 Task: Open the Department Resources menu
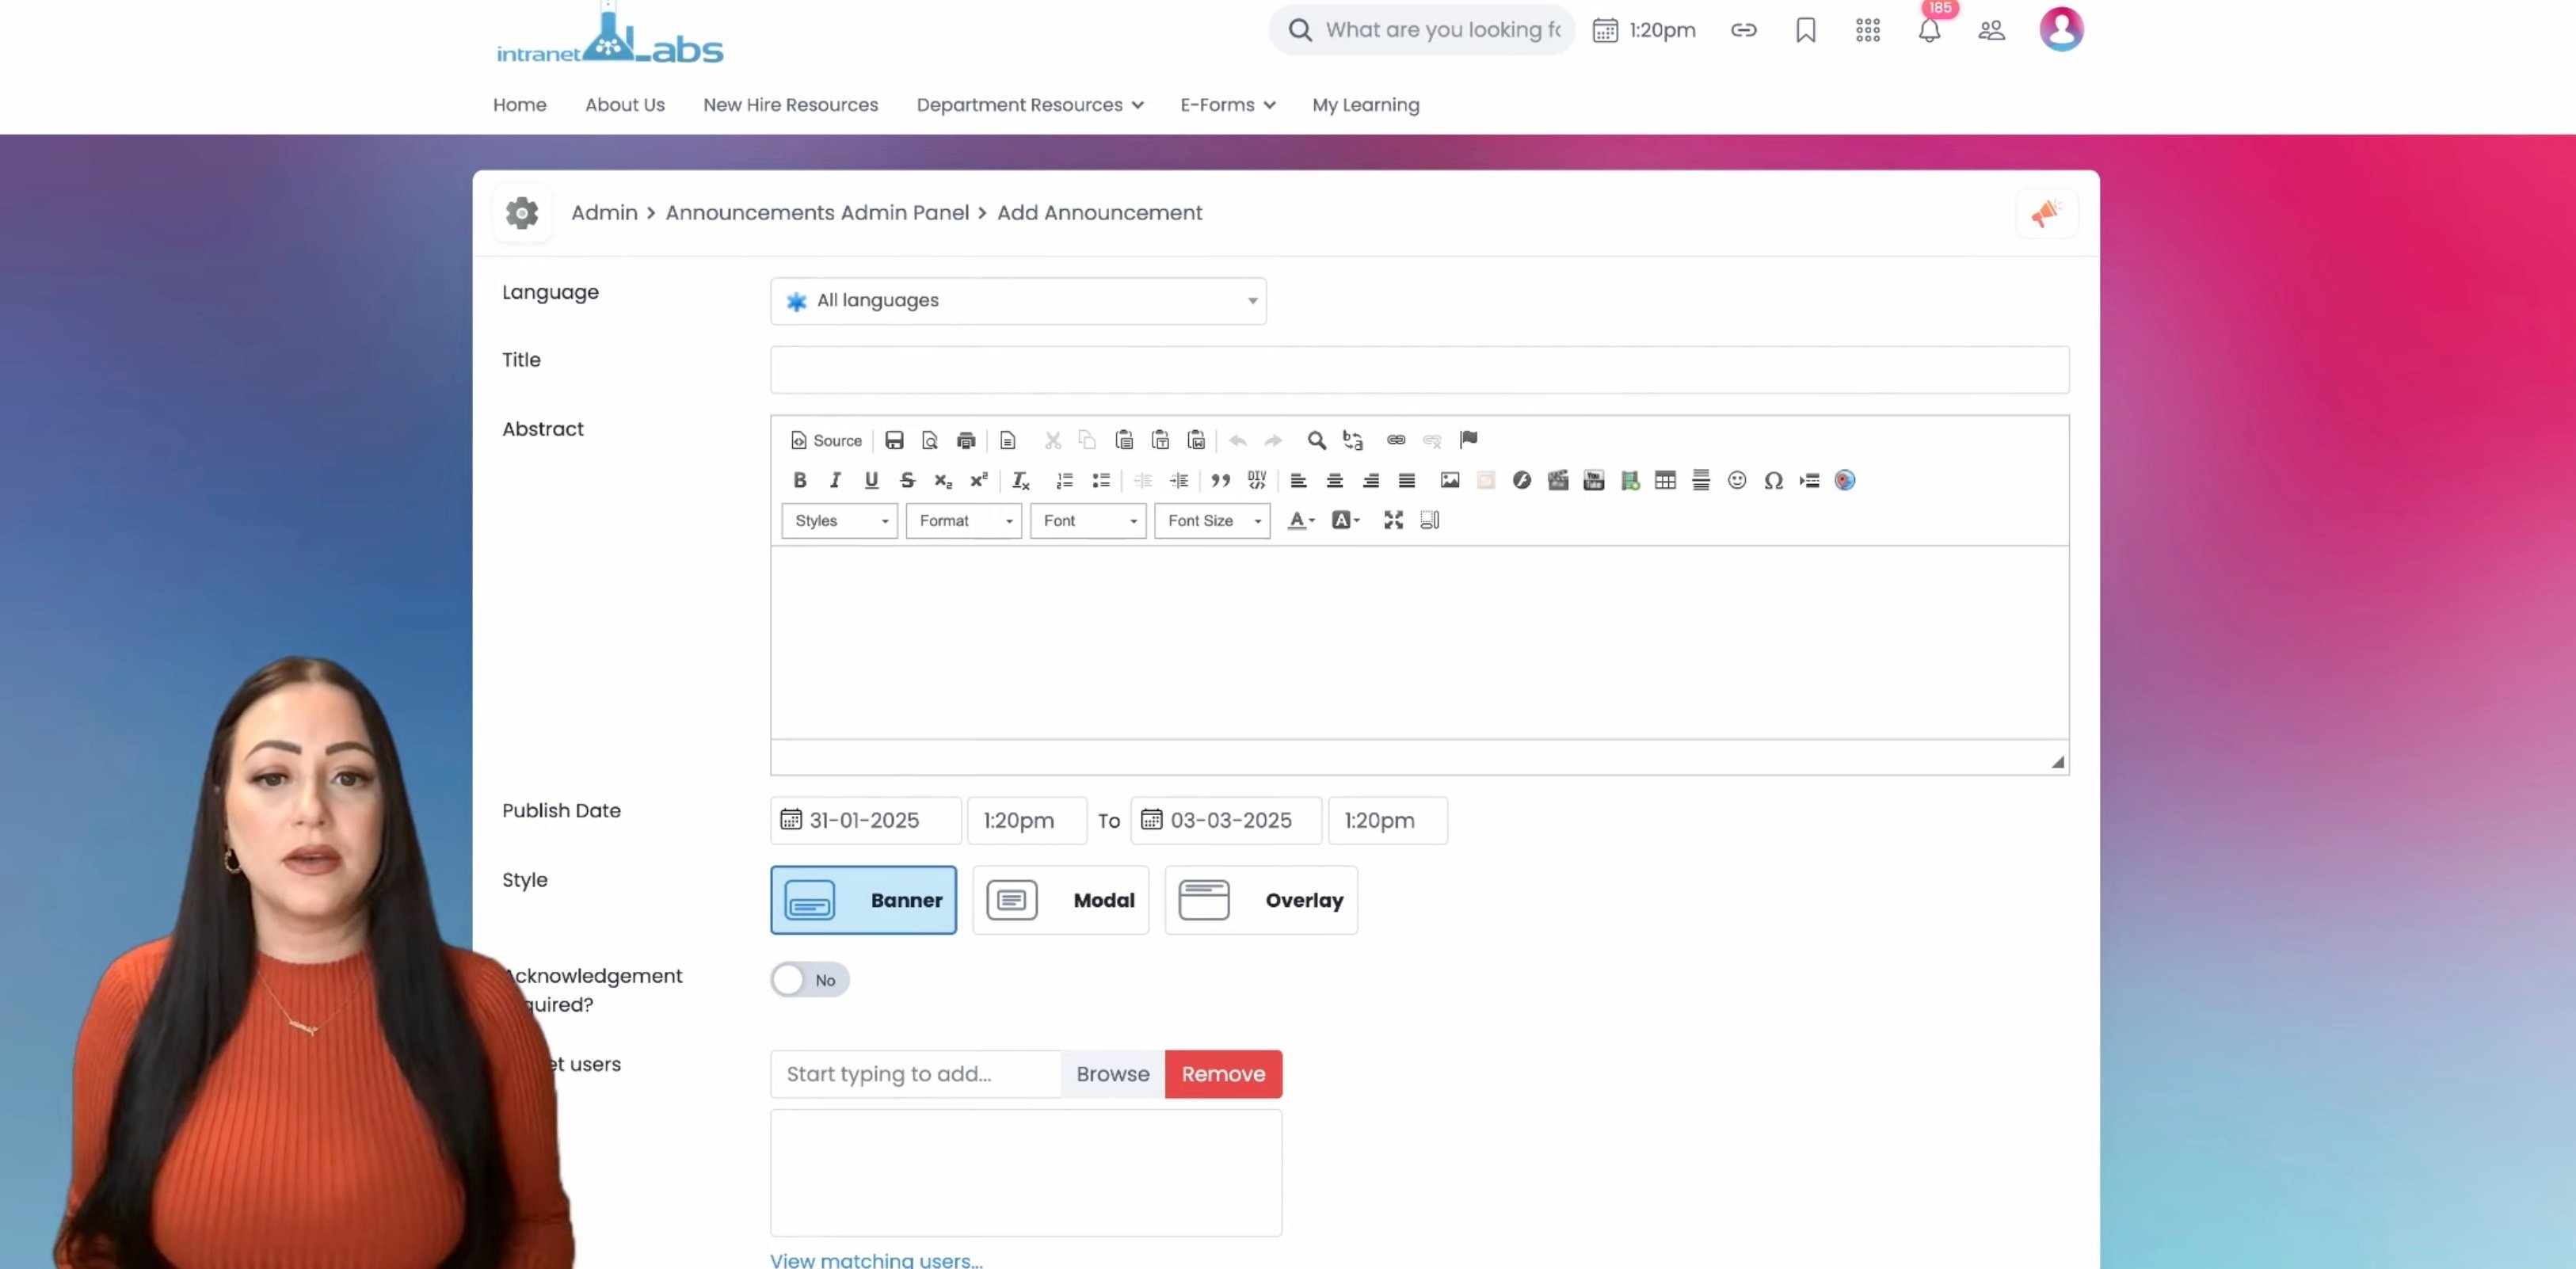1029,105
